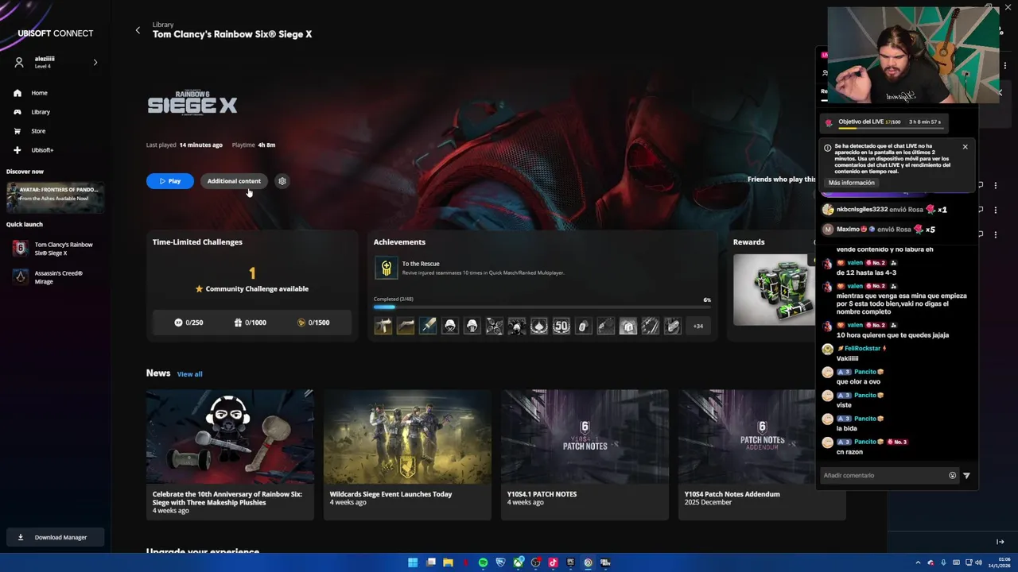This screenshot has width=1018, height=572.
Task: Open Library from the sidebar
Action: 41,112
